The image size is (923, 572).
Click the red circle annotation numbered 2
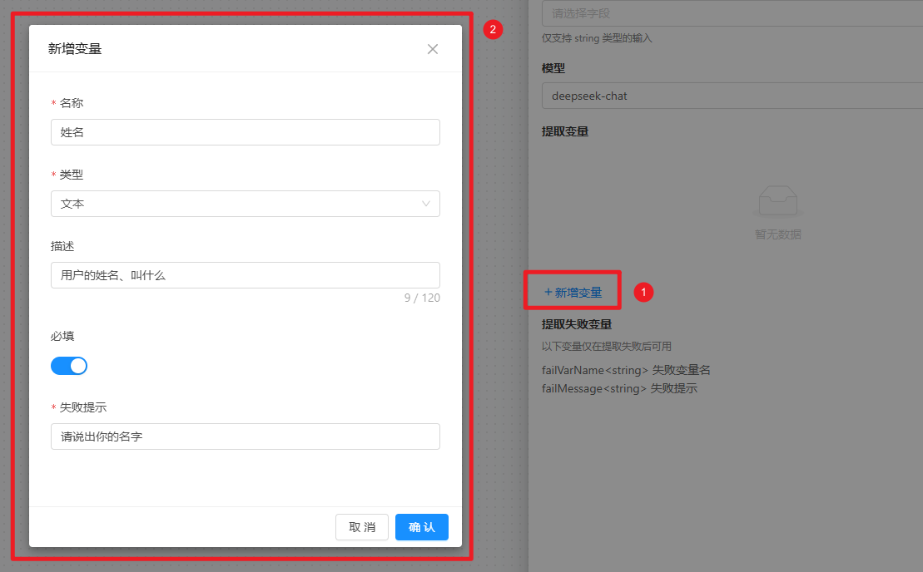[493, 30]
